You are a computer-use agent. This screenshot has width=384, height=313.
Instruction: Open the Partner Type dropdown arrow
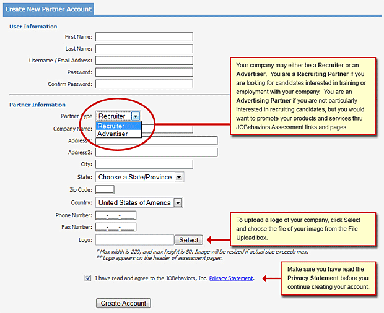pos(136,116)
